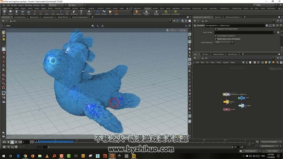Open the Auto Update dropdown
Image resolution: width=283 pixels, height=159 pixels.
[x=274, y=151]
